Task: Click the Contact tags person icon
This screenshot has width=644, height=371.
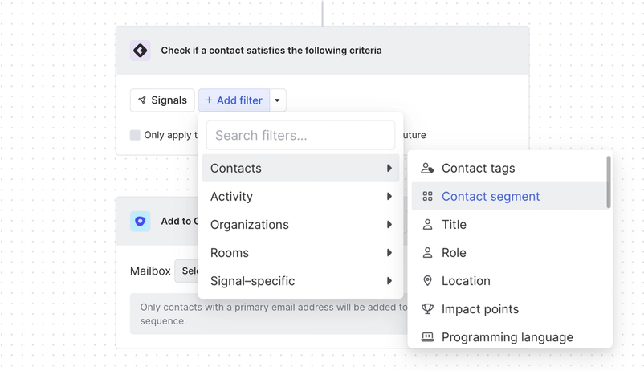Action: click(427, 169)
